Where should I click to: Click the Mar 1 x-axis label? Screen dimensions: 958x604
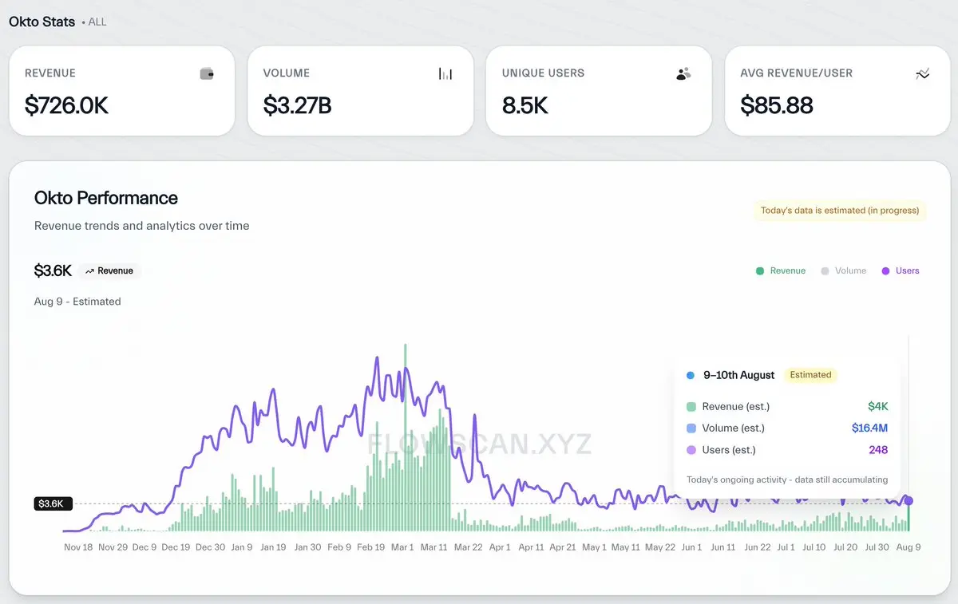coord(402,547)
